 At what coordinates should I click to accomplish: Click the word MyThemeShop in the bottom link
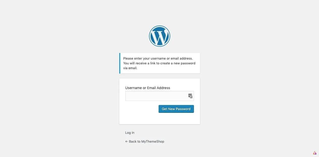(x=153, y=142)
